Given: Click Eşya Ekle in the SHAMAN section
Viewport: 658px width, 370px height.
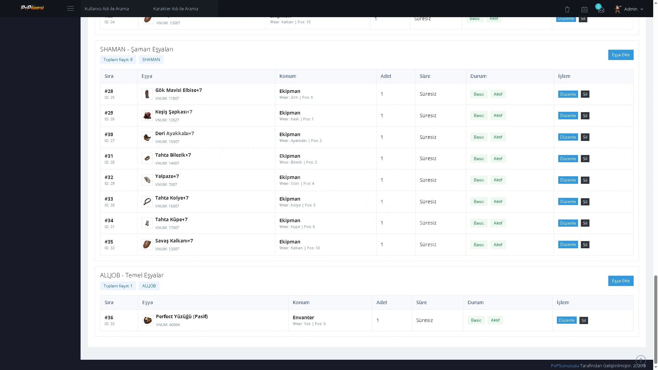Looking at the screenshot, I should pos(621,55).
